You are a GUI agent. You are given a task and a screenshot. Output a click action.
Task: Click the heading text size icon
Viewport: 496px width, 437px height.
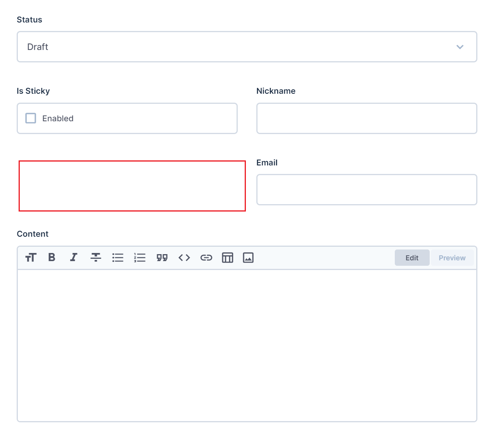pyautogui.click(x=31, y=258)
